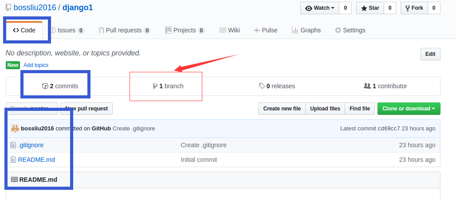Click Edit description button

point(430,54)
